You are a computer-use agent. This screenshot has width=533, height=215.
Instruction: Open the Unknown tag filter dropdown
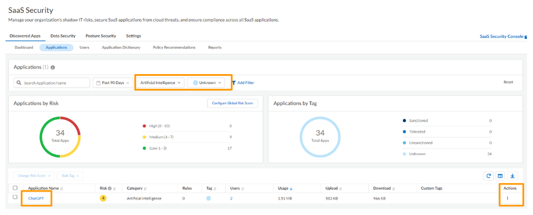point(207,83)
